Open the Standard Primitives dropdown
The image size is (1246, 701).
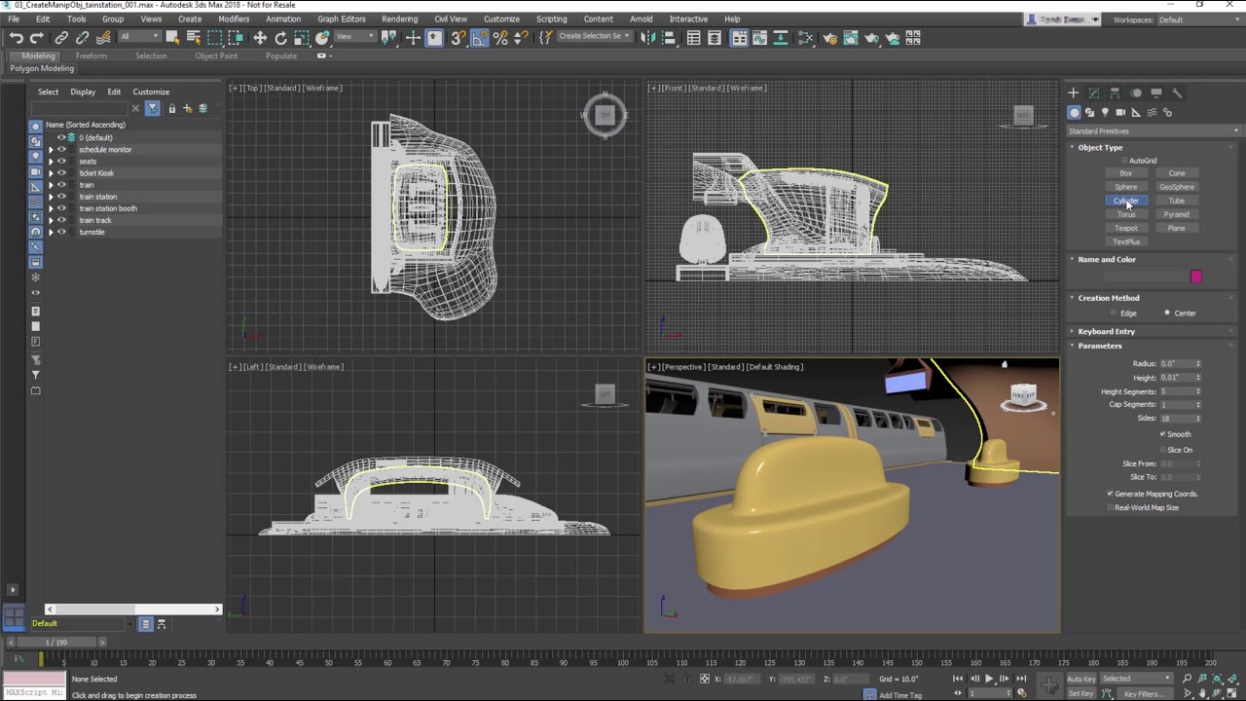[x=1153, y=131]
